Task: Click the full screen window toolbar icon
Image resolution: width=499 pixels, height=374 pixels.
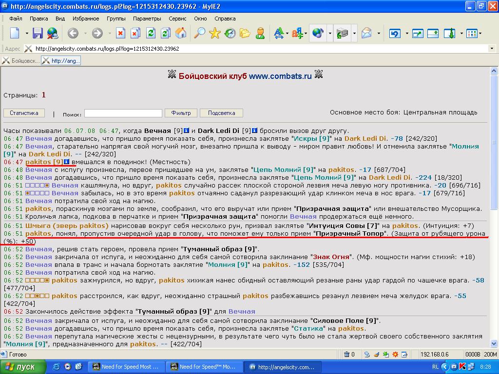Action: click(417, 33)
